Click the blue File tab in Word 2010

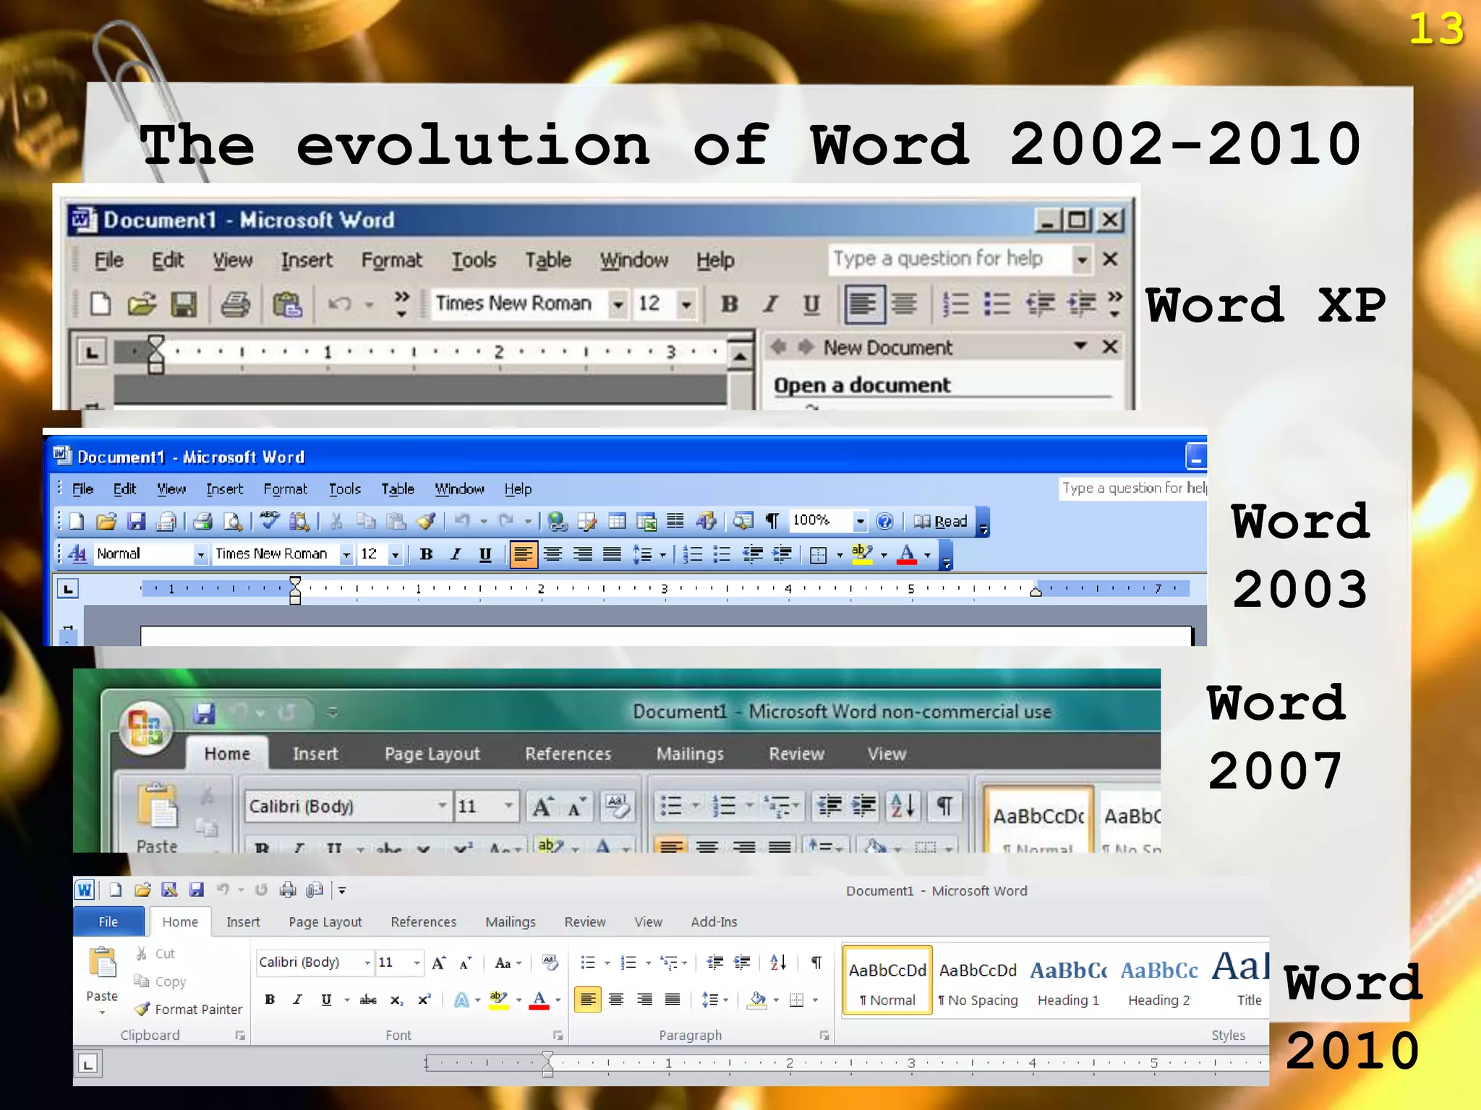108,921
